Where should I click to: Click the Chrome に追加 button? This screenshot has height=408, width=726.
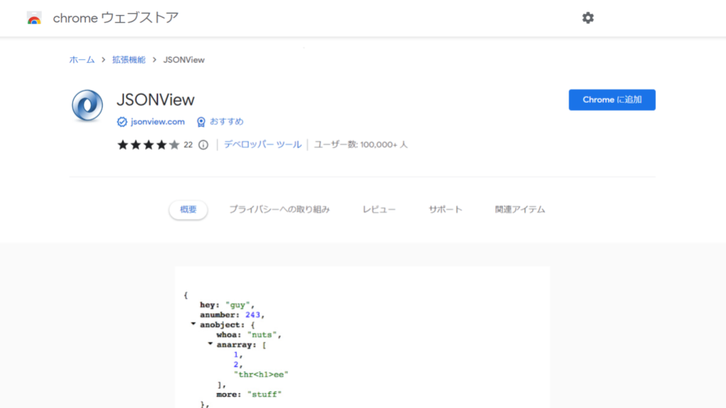point(612,100)
